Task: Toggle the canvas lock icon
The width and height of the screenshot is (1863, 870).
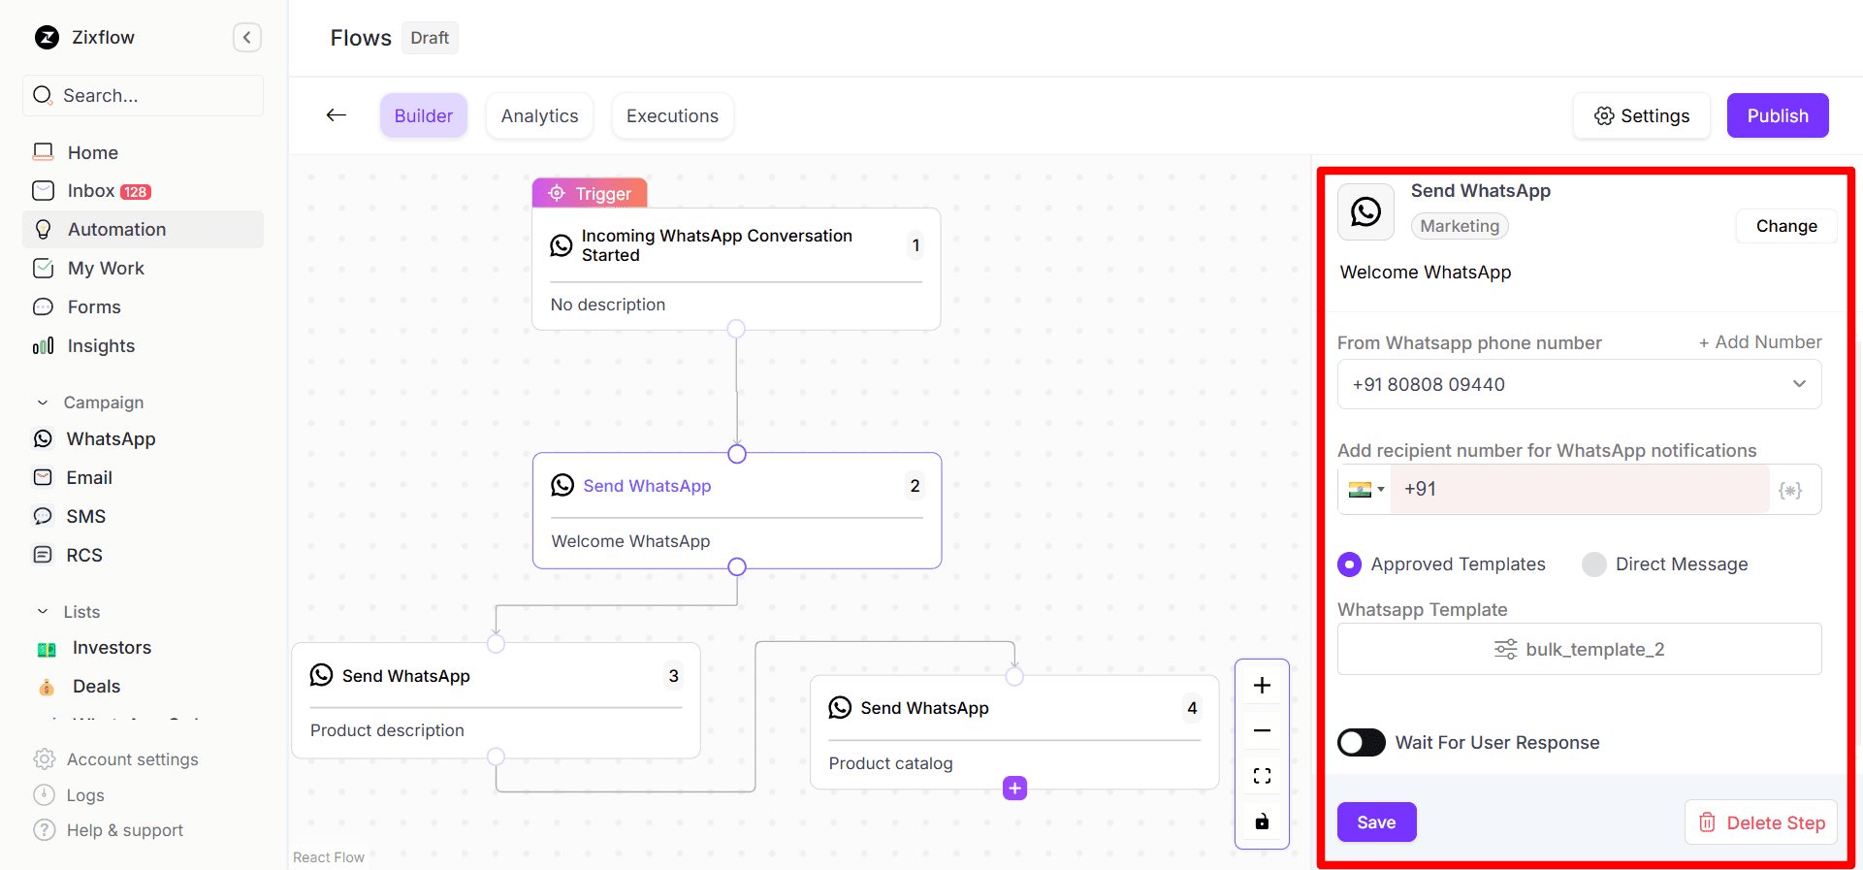Action: click(1262, 822)
